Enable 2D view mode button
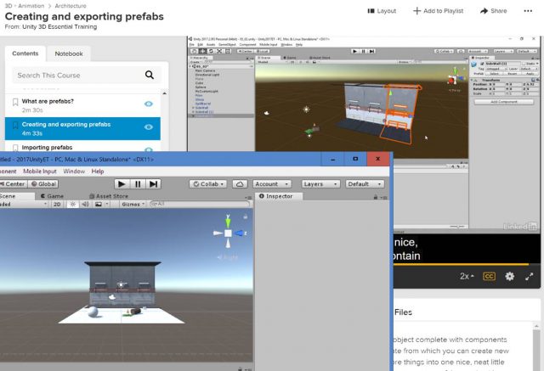This screenshot has width=544, height=371. point(57,204)
